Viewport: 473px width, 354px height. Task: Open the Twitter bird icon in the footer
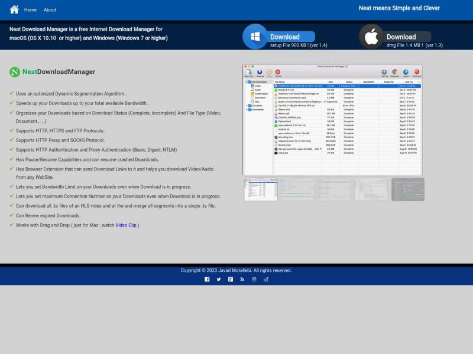(219, 279)
